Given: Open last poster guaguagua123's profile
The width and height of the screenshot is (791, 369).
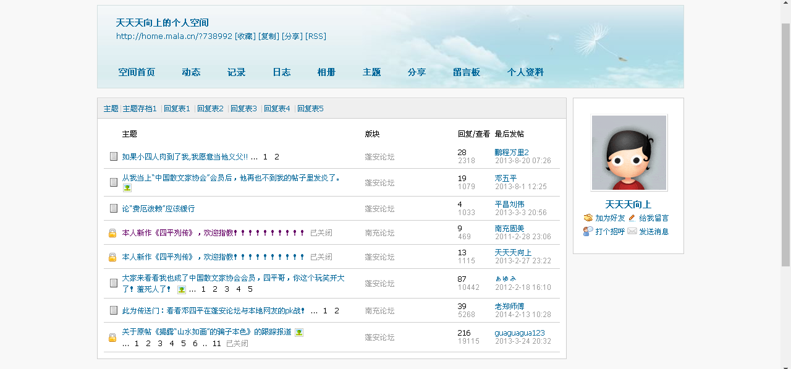Looking at the screenshot, I should (x=519, y=333).
